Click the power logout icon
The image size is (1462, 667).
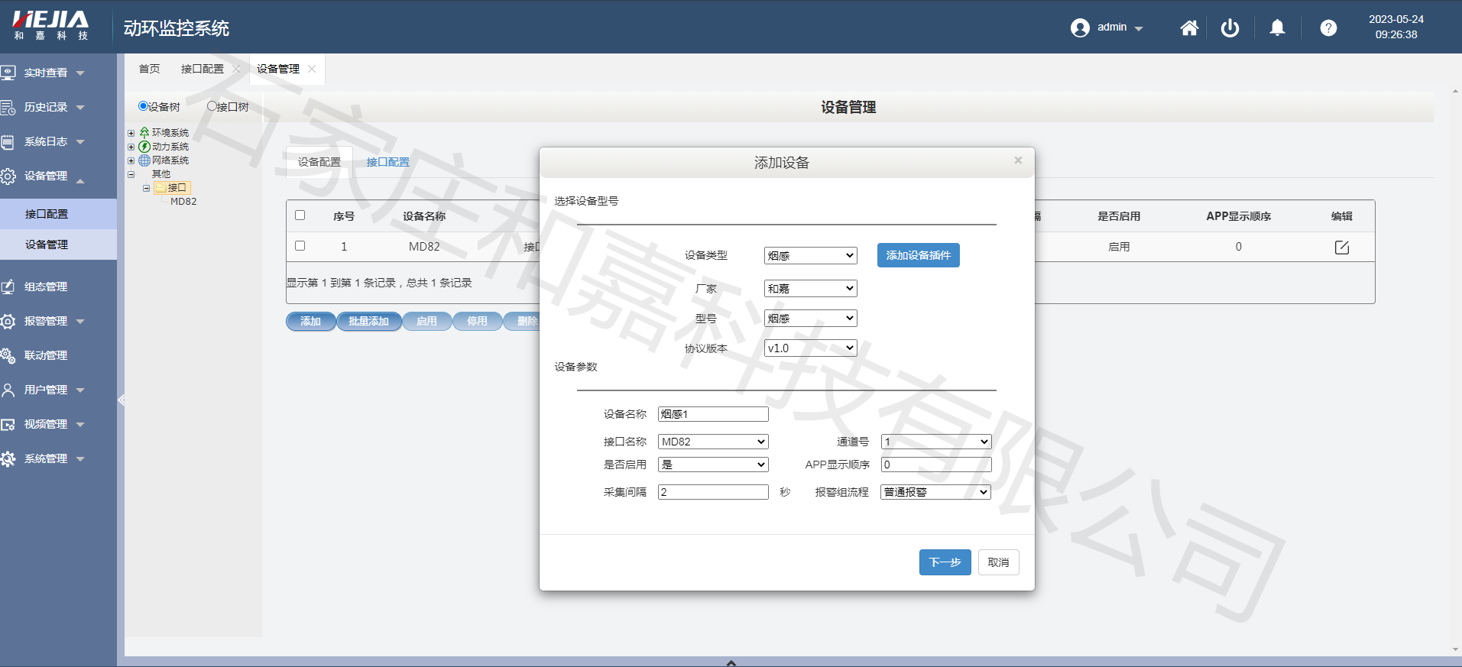click(1230, 28)
